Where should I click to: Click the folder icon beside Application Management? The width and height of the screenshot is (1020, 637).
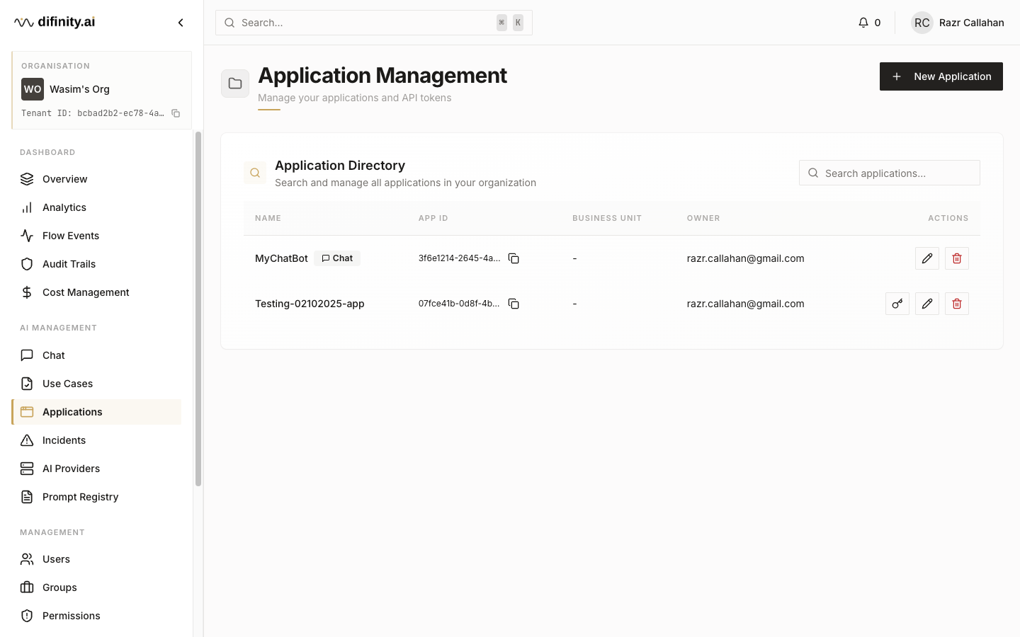point(235,84)
